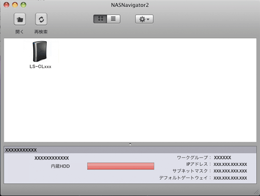Click the red internal HDD usage bar

121,166
